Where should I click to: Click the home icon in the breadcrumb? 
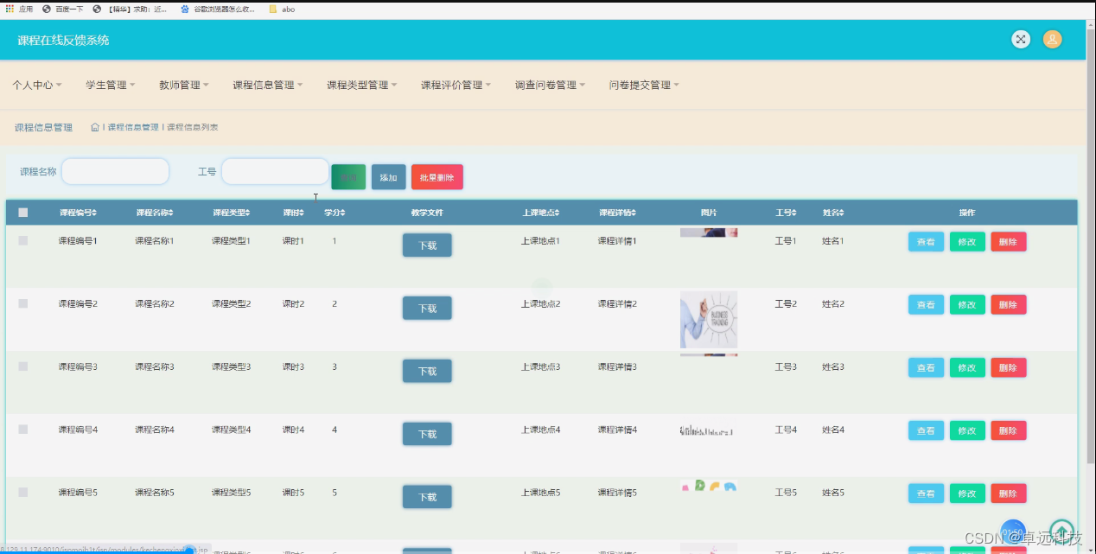tap(93, 126)
